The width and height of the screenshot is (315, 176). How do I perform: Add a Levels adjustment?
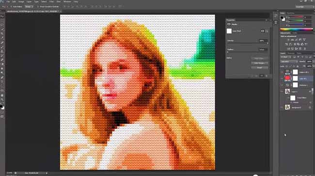coord(292,40)
